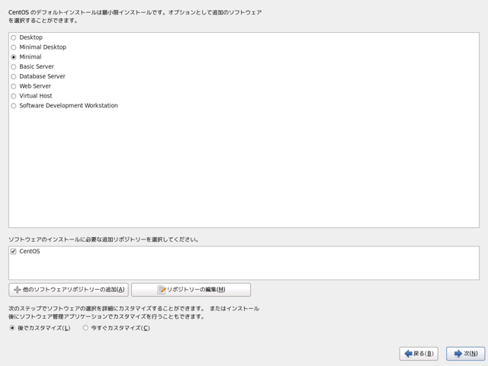The height and width of the screenshot is (366, 488).
Task: Click the notepad edit icon on repository button
Action: [x=162, y=290]
